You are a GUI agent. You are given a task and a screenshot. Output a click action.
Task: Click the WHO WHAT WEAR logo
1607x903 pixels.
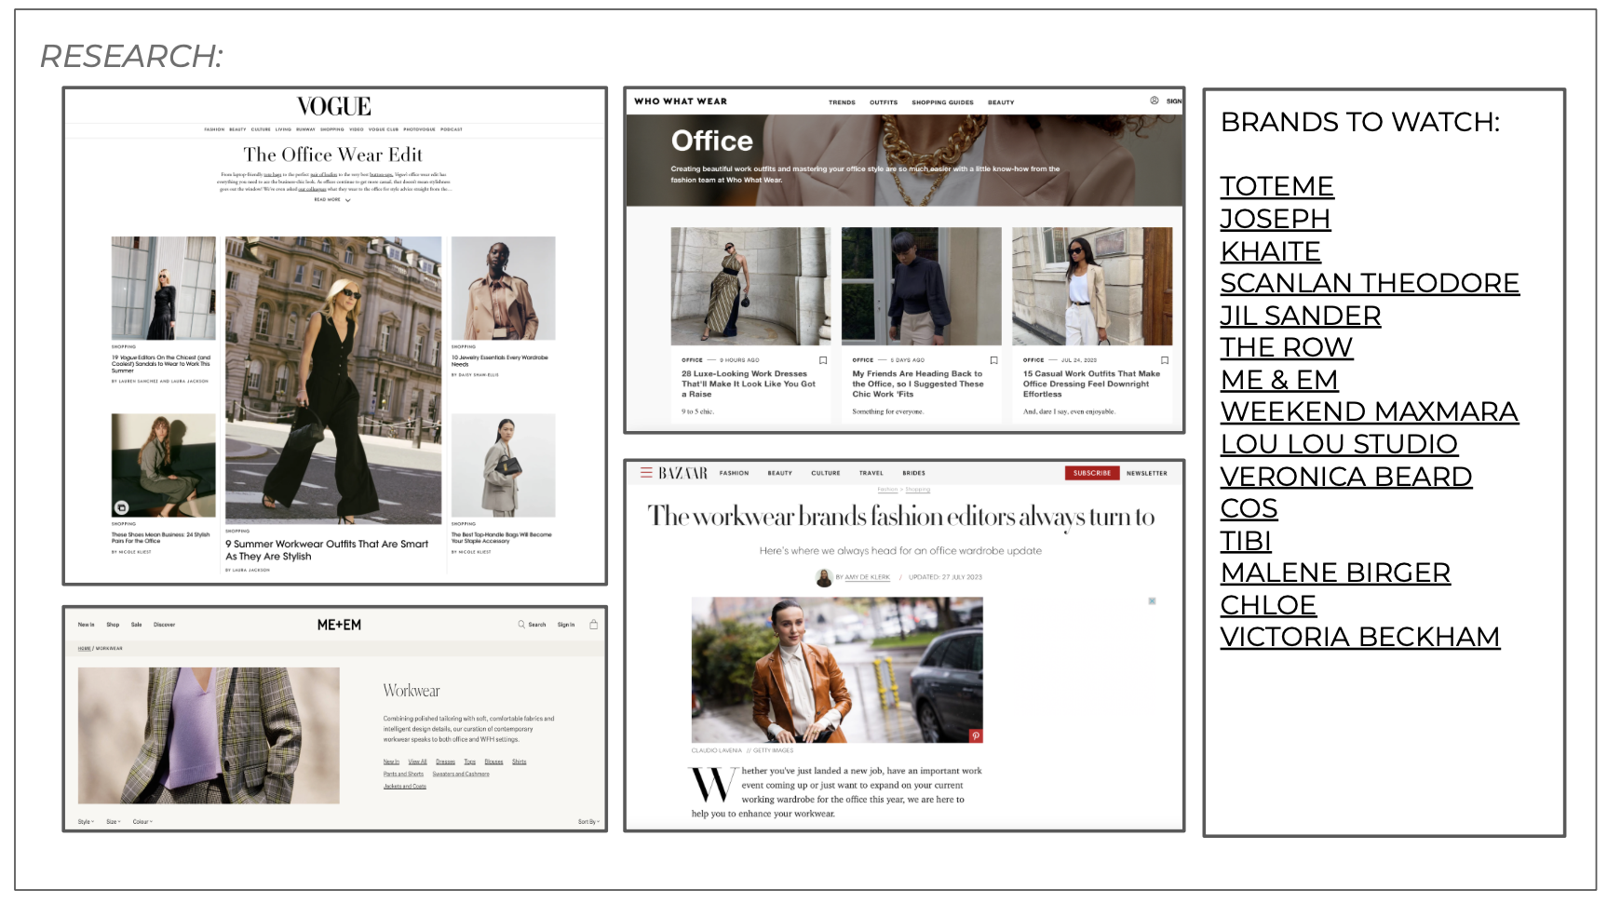pos(681,101)
